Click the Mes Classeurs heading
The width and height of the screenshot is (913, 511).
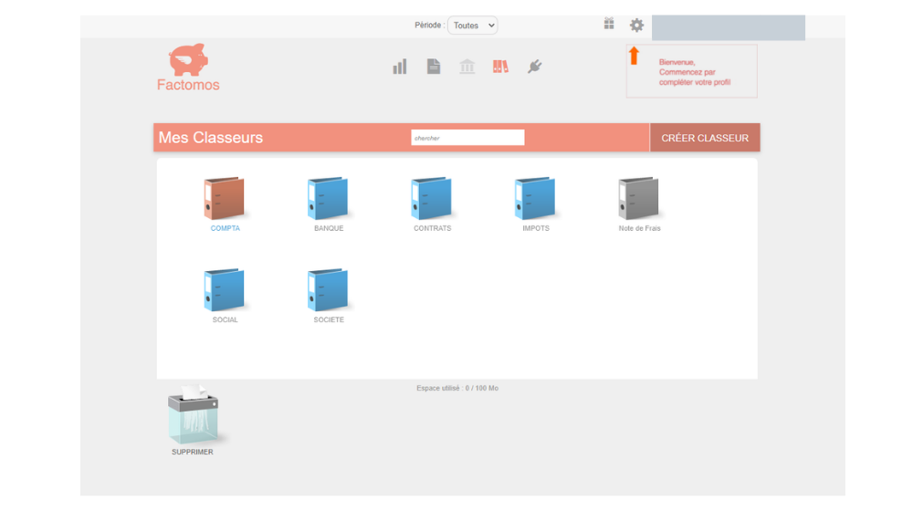coord(210,138)
